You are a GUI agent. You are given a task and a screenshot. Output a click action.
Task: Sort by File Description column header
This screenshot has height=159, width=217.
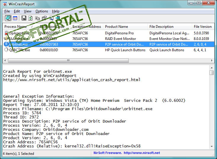click(170, 27)
